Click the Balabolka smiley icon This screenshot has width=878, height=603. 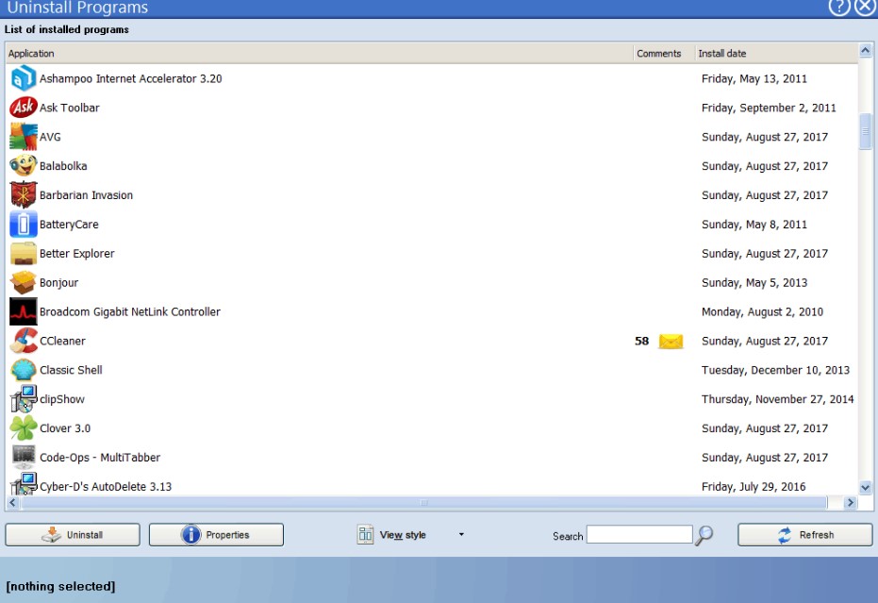coord(23,166)
